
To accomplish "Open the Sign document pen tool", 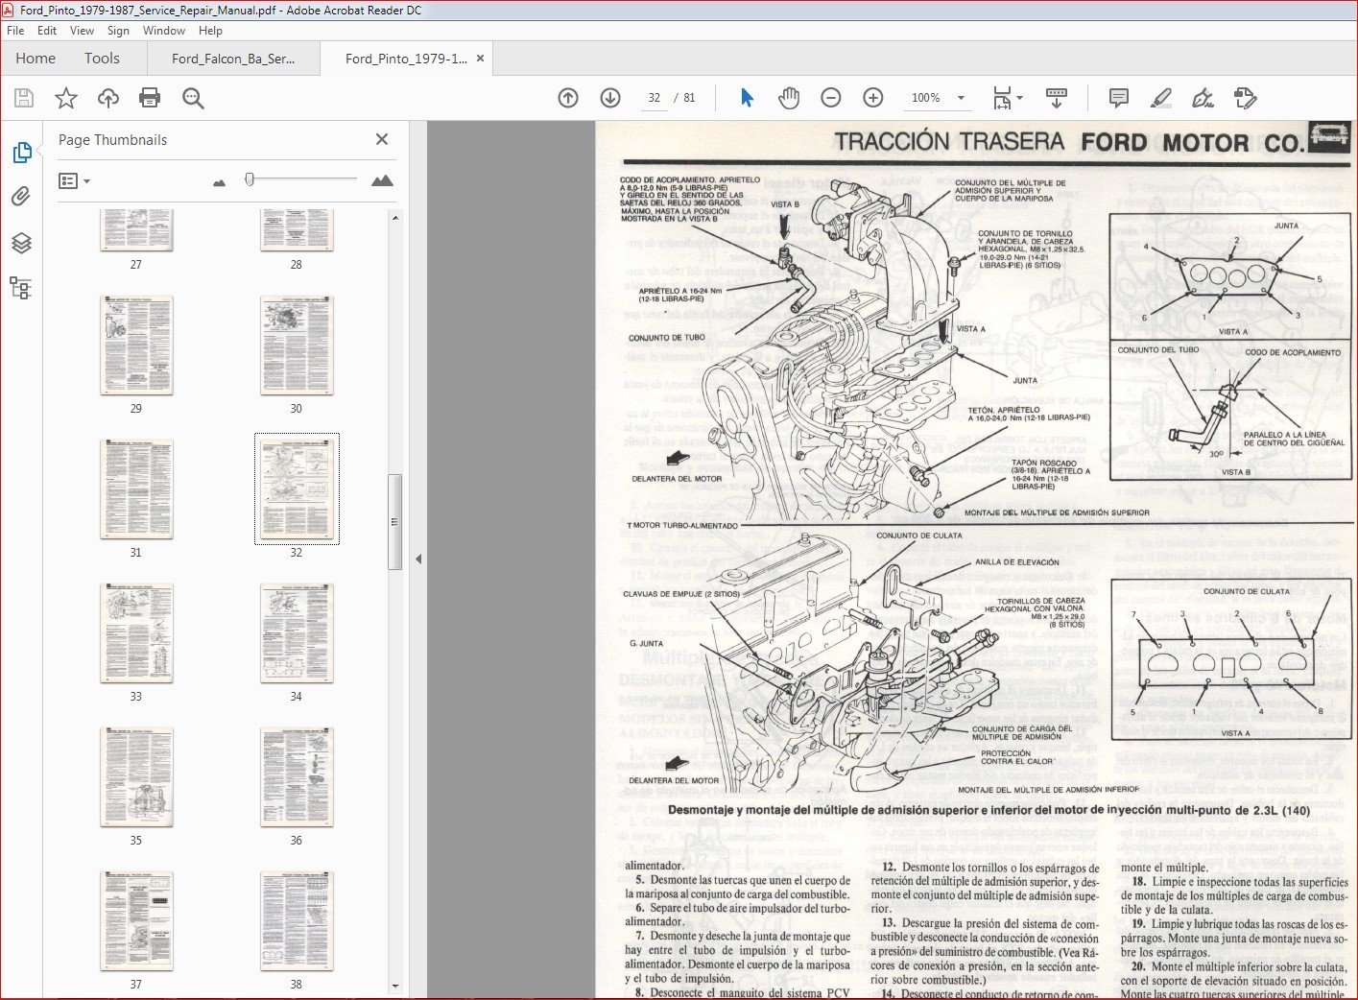I will [x=1203, y=98].
